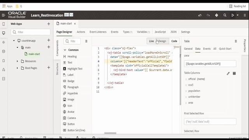Click plus icon next to main
Viewport: 249px width, 140px height.
click(49, 47)
